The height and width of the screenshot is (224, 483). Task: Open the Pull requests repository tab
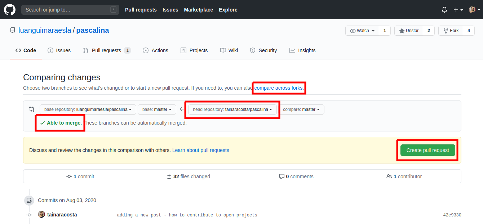tap(106, 50)
